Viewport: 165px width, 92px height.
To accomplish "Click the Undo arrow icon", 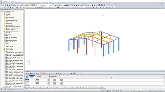I will [x=18, y=5].
